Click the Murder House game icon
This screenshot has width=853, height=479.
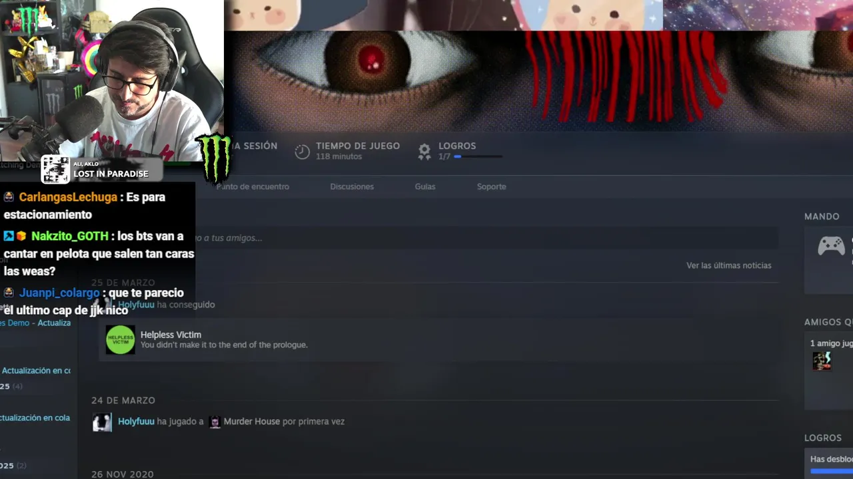215,422
